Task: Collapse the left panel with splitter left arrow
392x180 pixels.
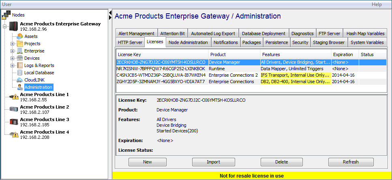Action: 110,13
